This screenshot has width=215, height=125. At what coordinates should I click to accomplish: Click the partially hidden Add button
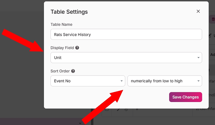[x=212, y=54]
